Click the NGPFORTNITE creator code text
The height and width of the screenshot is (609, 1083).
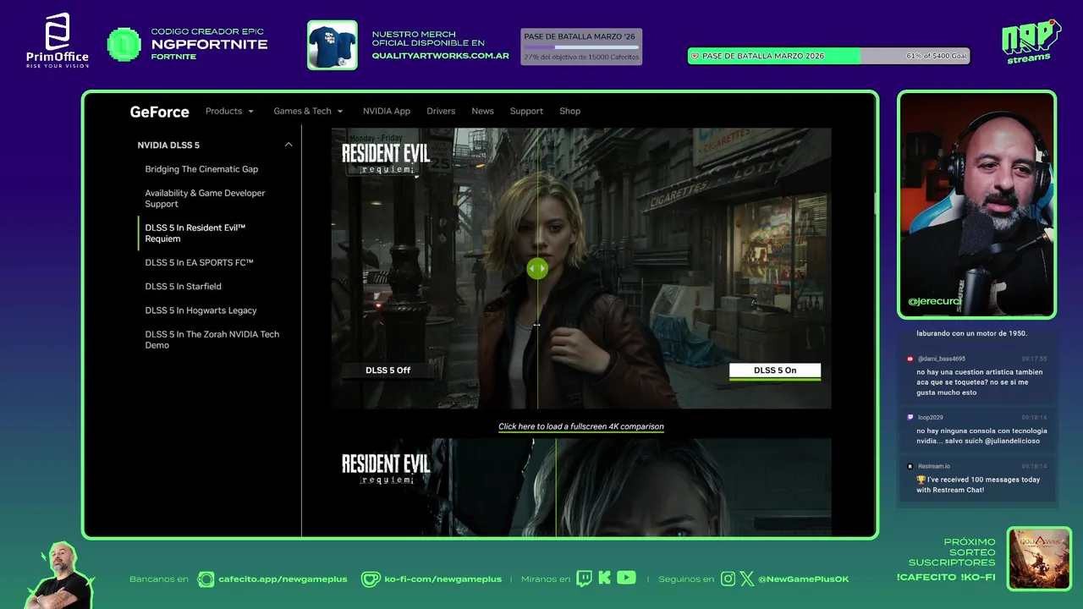tap(209, 45)
